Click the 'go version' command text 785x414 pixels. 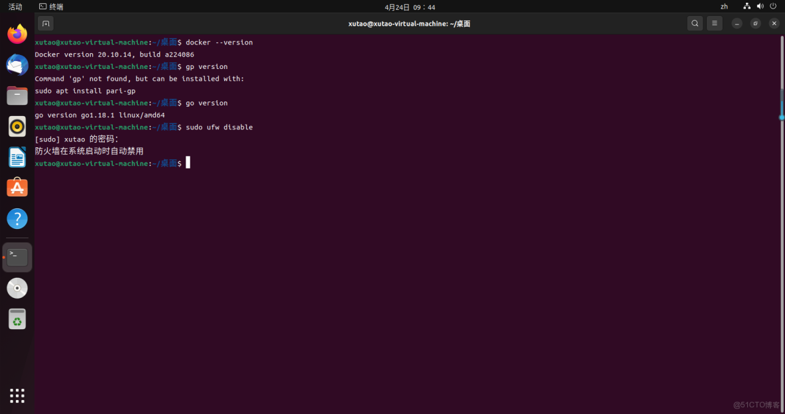click(207, 103)
